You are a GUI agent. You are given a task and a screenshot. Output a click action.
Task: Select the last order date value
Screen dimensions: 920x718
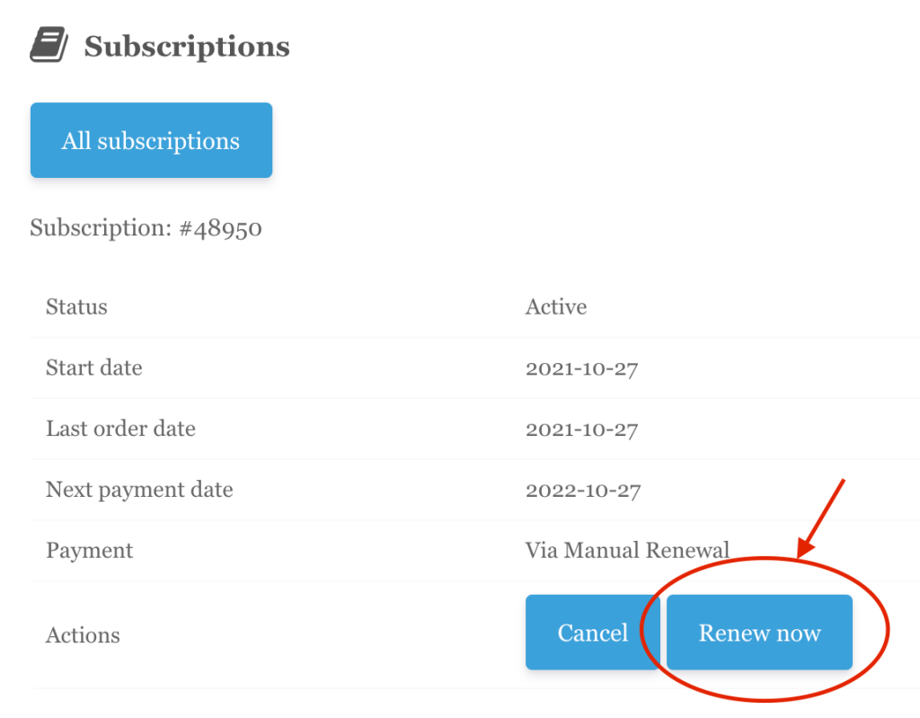point(581,430)
